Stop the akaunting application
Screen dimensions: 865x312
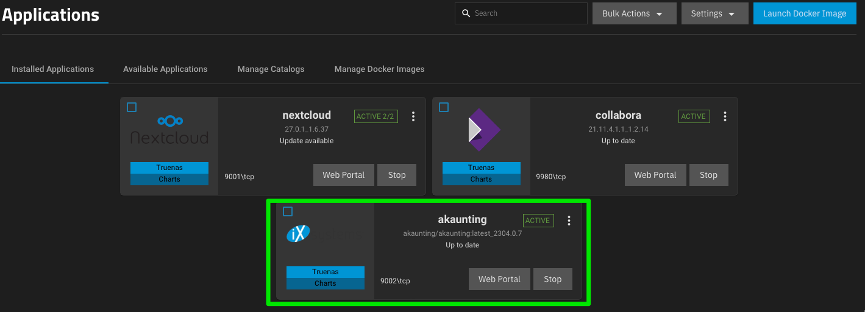click(553, 279)
